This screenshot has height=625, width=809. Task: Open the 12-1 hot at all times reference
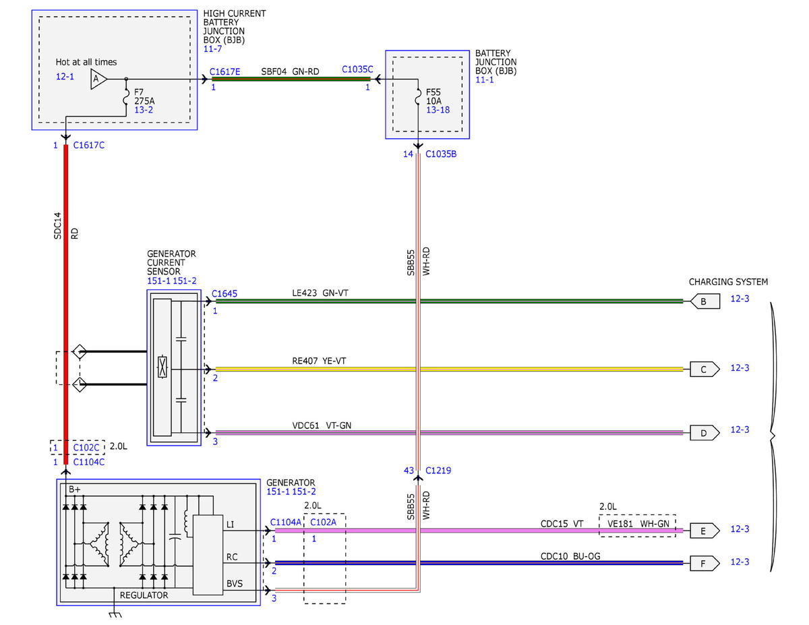click(x=65, y=78)
